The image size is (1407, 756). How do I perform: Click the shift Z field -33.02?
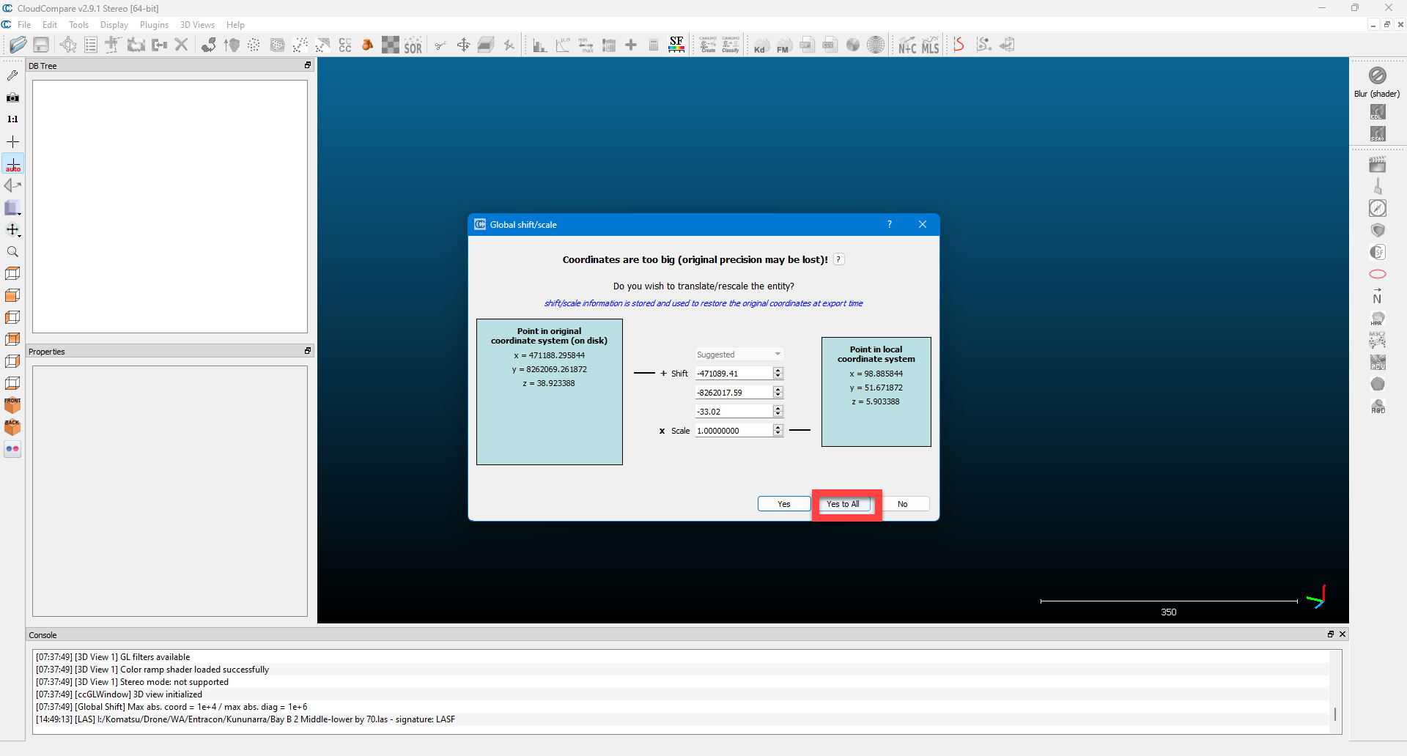coord(734,412)
